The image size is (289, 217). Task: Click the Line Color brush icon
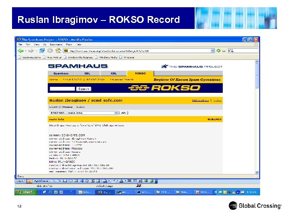coord(113,181)
